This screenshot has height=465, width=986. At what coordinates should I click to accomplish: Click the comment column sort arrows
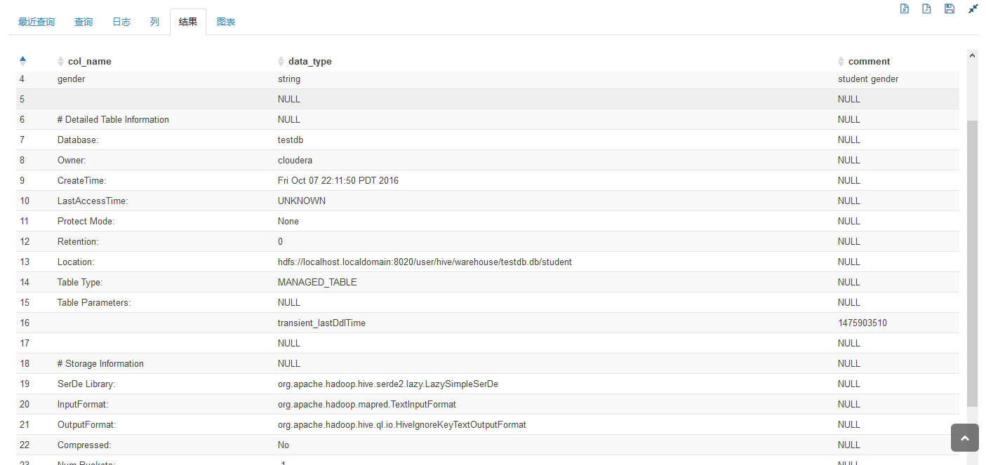click(841, 62)
